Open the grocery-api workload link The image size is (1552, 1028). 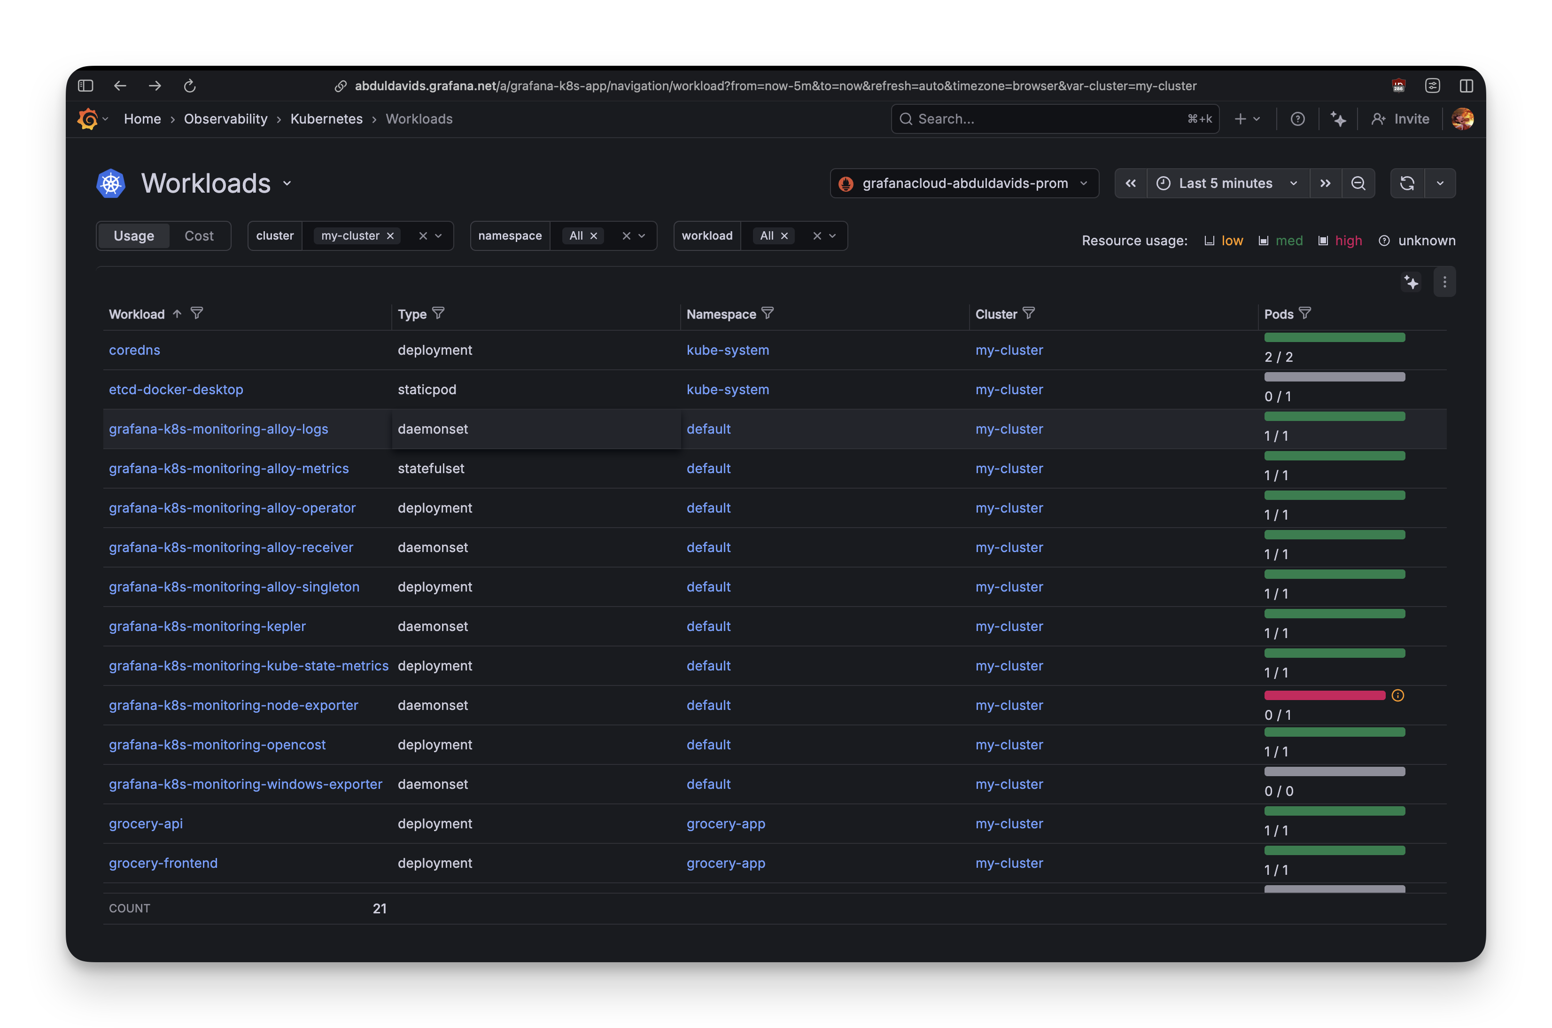coord(146,824)
